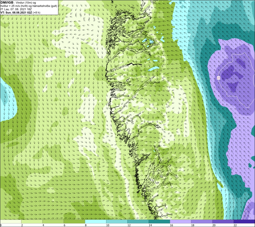Click the legend scale label '2'
Viewport: 255px width, 227px height.
coord(22,225)
